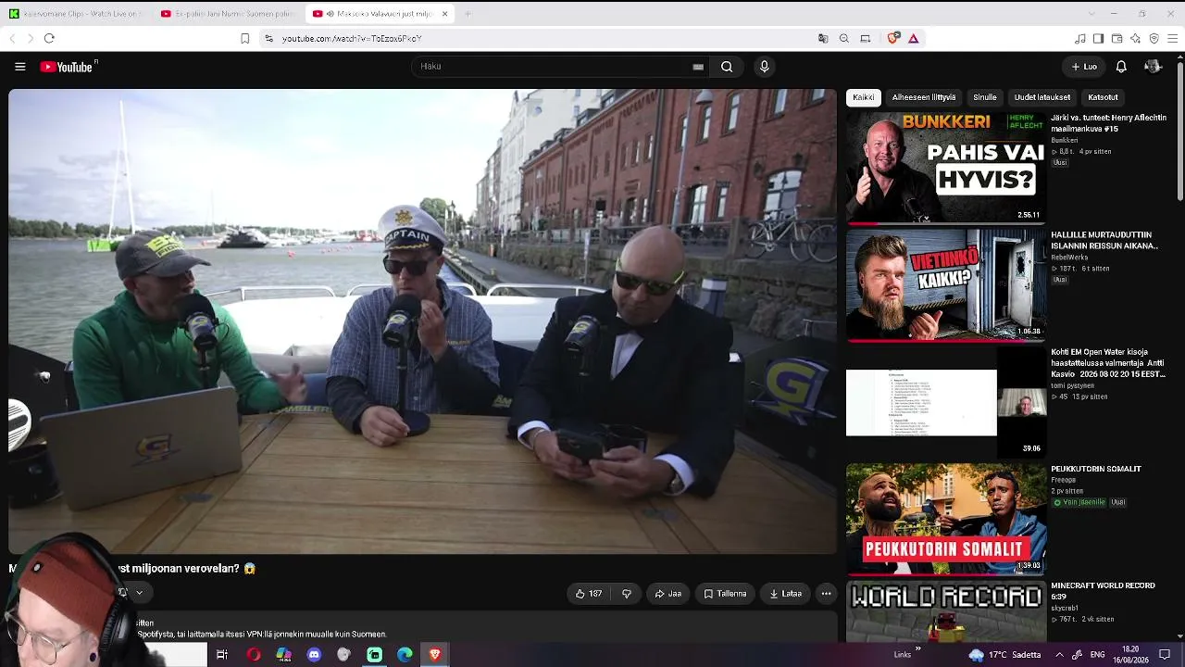1185x667 pixels.
Task: Open more actions three-dot menu
Action: pyautogui.click(x=826, y=594)
